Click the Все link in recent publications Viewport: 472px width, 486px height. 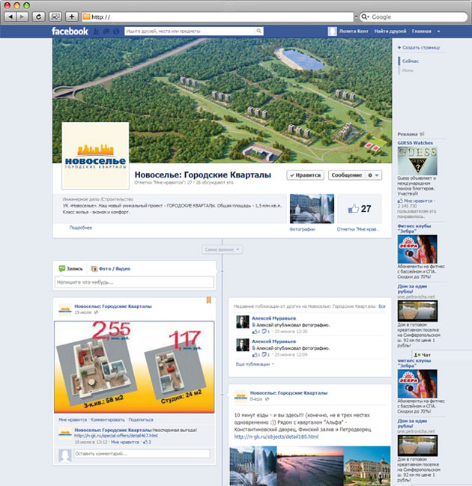[382, 306]
